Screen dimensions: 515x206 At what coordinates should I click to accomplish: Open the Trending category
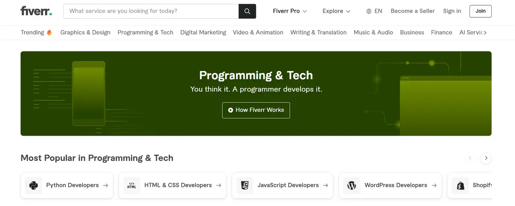pos(36,33)
